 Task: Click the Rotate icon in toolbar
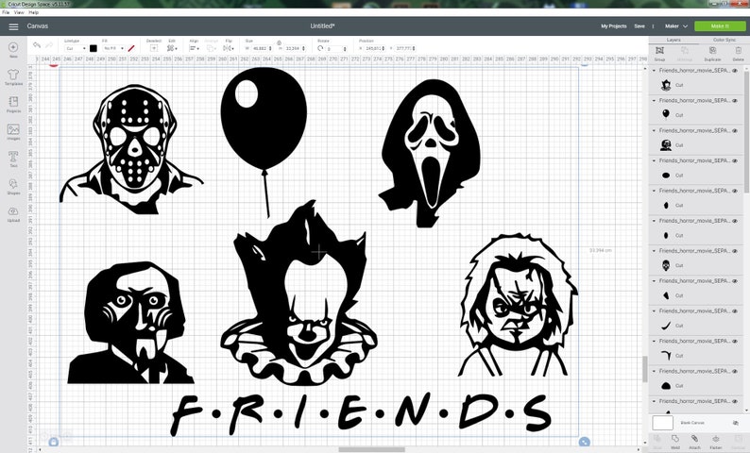[x=320, y=48]
